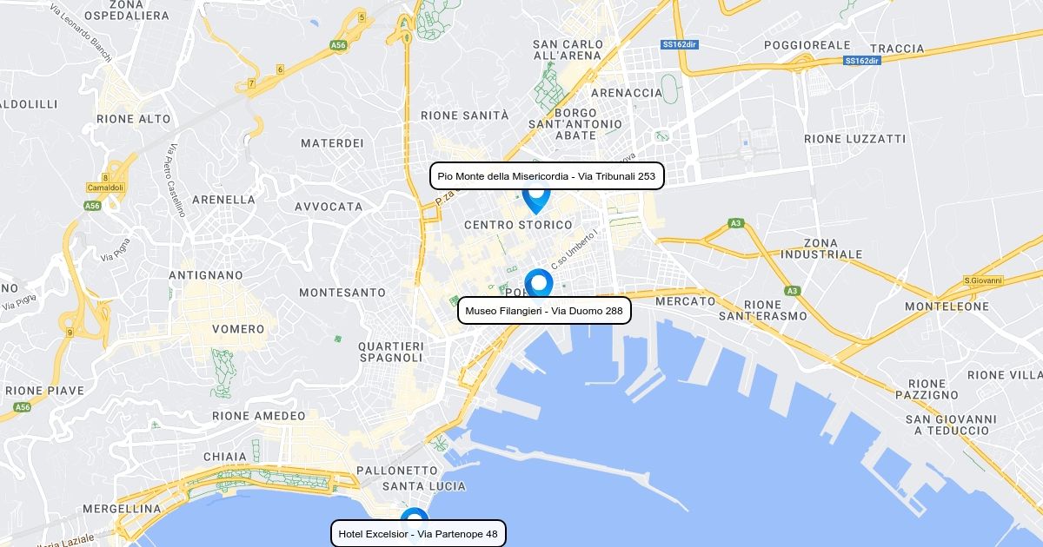The image size is (1043, 547).
Task: Click the Mergellina area label
Action: pos(122,509)
